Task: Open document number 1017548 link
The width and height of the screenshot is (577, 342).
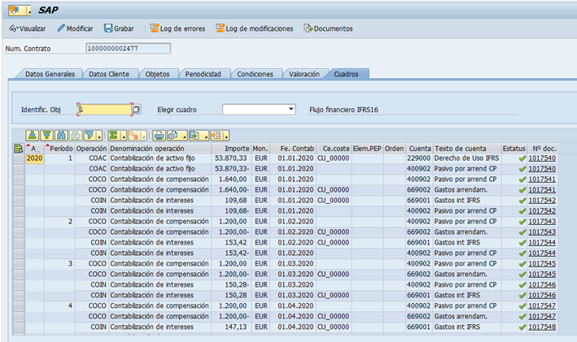Action: (542, 327)
